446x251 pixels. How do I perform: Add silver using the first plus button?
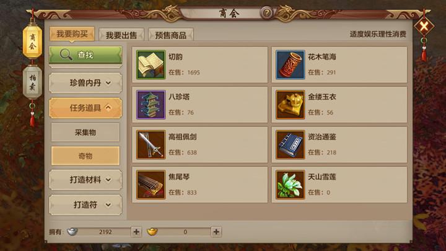pyautogui.click(x=136, y=232)
